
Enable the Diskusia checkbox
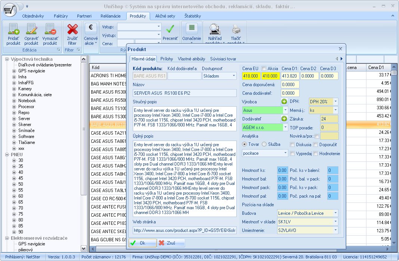pyautogui.click(x=292, y=145)
